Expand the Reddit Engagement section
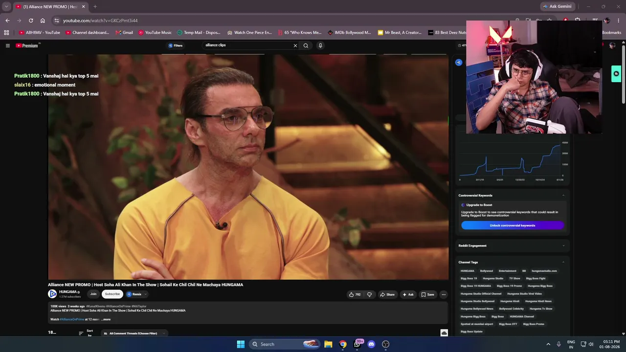 point(563,245)
